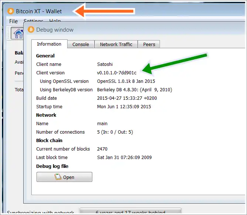Open the debug log file
The height and width of the screenshot is (215, 247).
64,177
